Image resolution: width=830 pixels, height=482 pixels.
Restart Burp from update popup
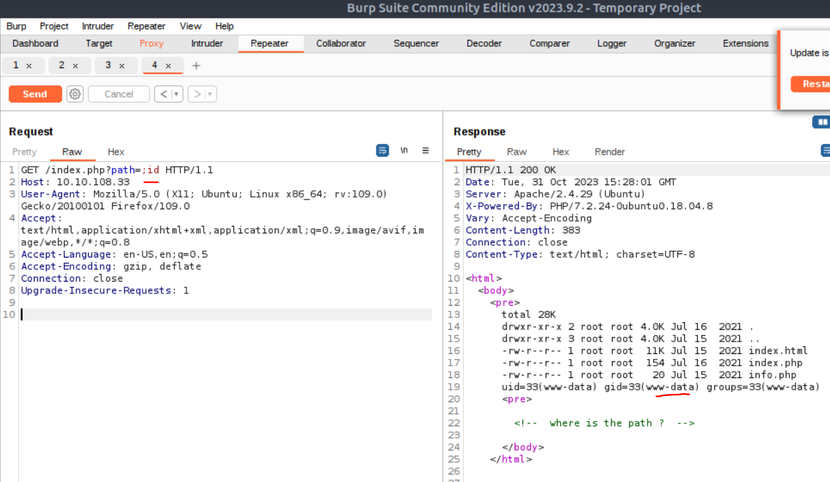tap(811, 84)
